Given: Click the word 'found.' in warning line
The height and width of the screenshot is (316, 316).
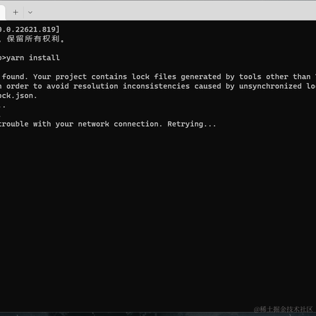Looking at the screenshot, I should pyautogui.click(x=15, y=76).
